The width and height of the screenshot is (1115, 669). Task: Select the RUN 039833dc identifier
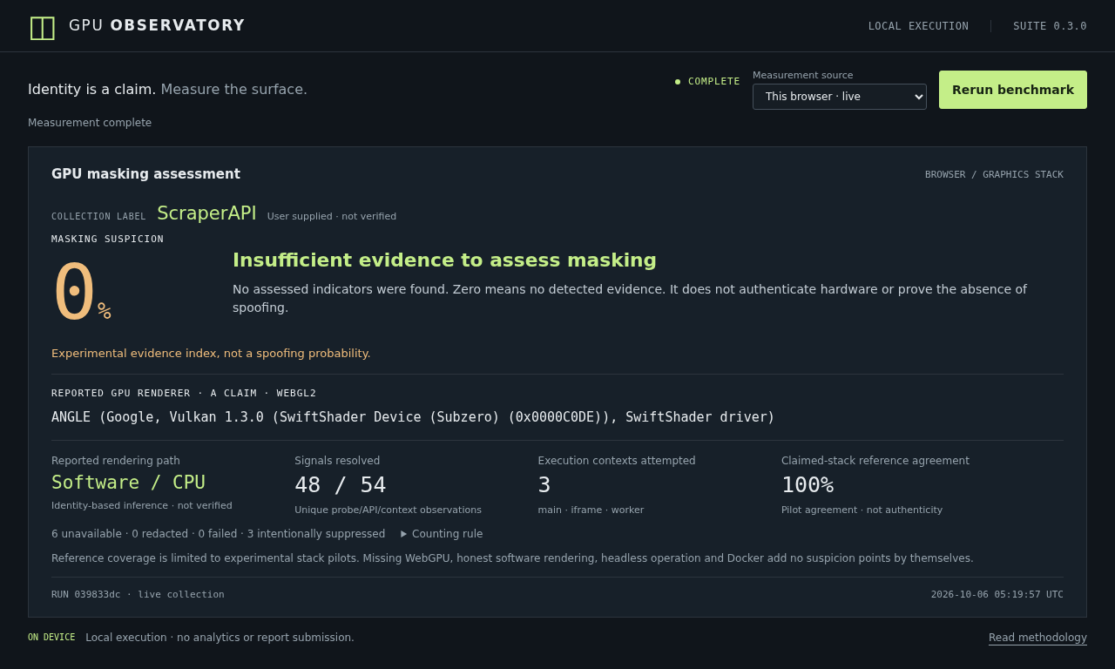click(138, 595)
